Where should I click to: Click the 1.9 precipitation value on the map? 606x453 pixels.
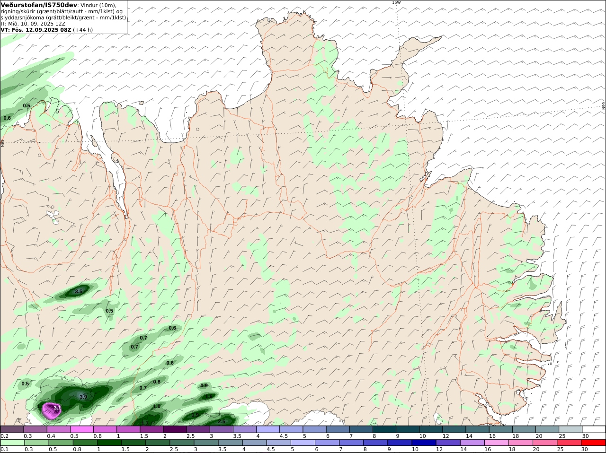[x=195, y=415]
